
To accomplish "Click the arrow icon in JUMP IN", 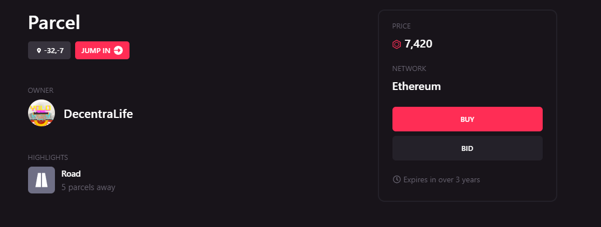I will (x=118, y=50).
